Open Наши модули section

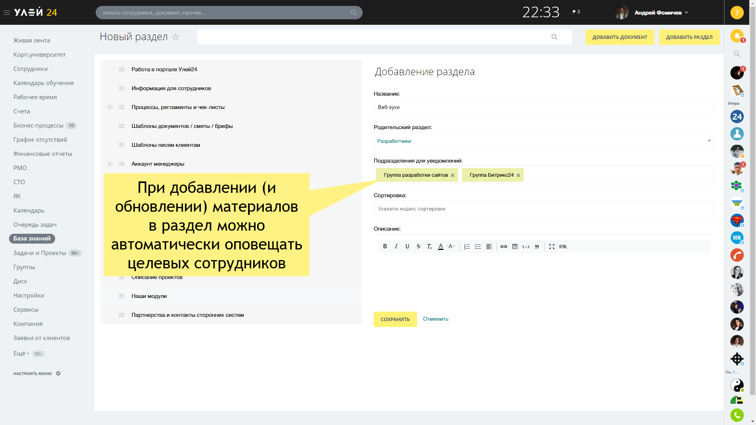[x=149, y=296]
